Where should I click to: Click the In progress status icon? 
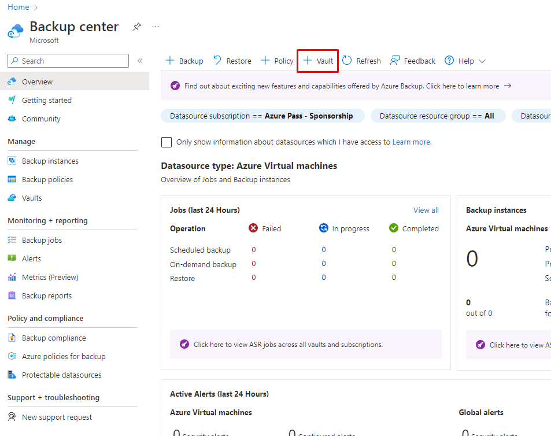click(x=324, y=228)
